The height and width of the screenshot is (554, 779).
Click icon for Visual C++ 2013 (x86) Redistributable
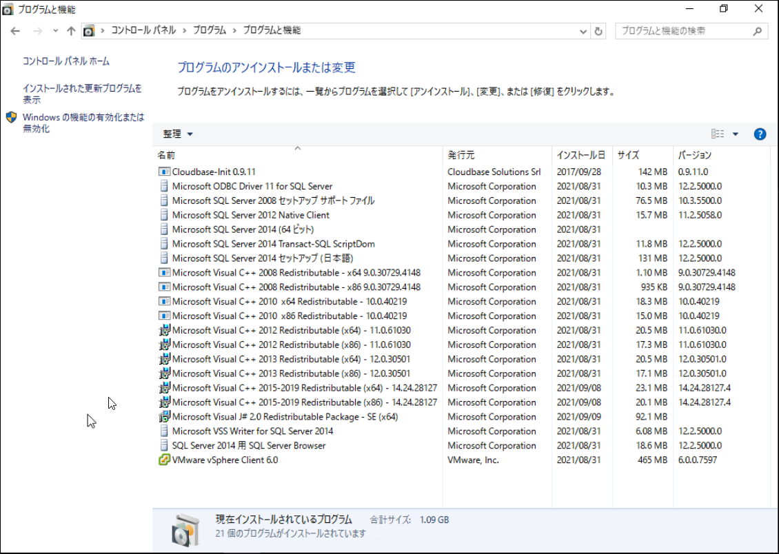click(x=164, y=373)
